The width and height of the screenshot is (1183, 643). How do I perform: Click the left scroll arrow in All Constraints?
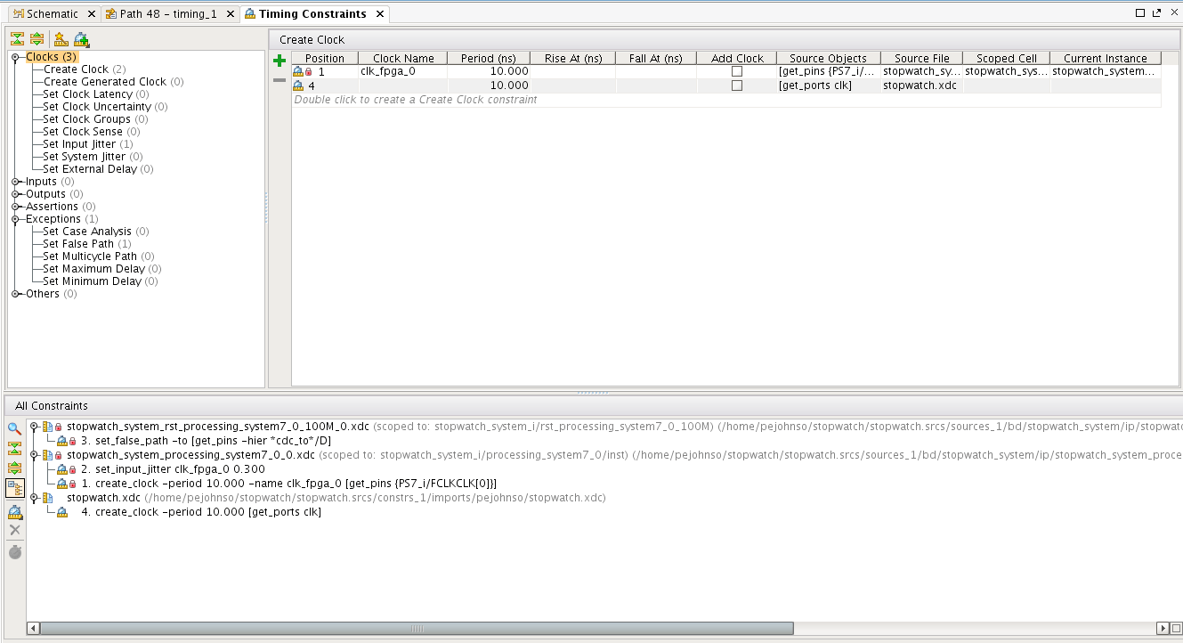(33, 628)
